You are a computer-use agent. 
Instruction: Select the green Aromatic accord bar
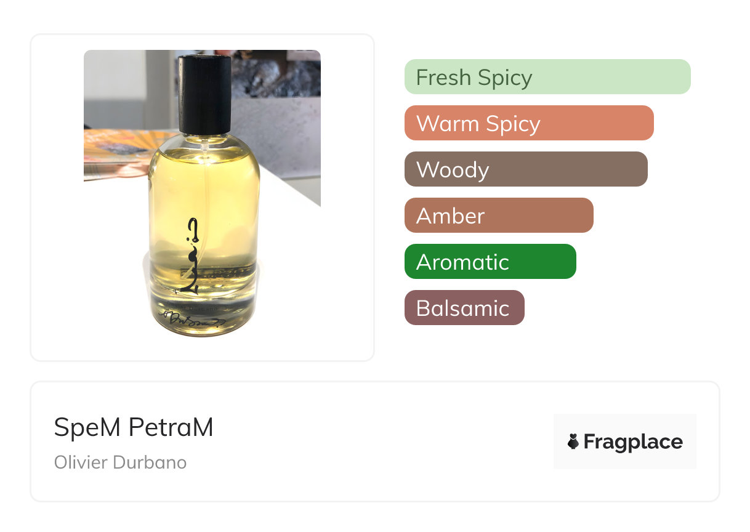tap(490, 262)
